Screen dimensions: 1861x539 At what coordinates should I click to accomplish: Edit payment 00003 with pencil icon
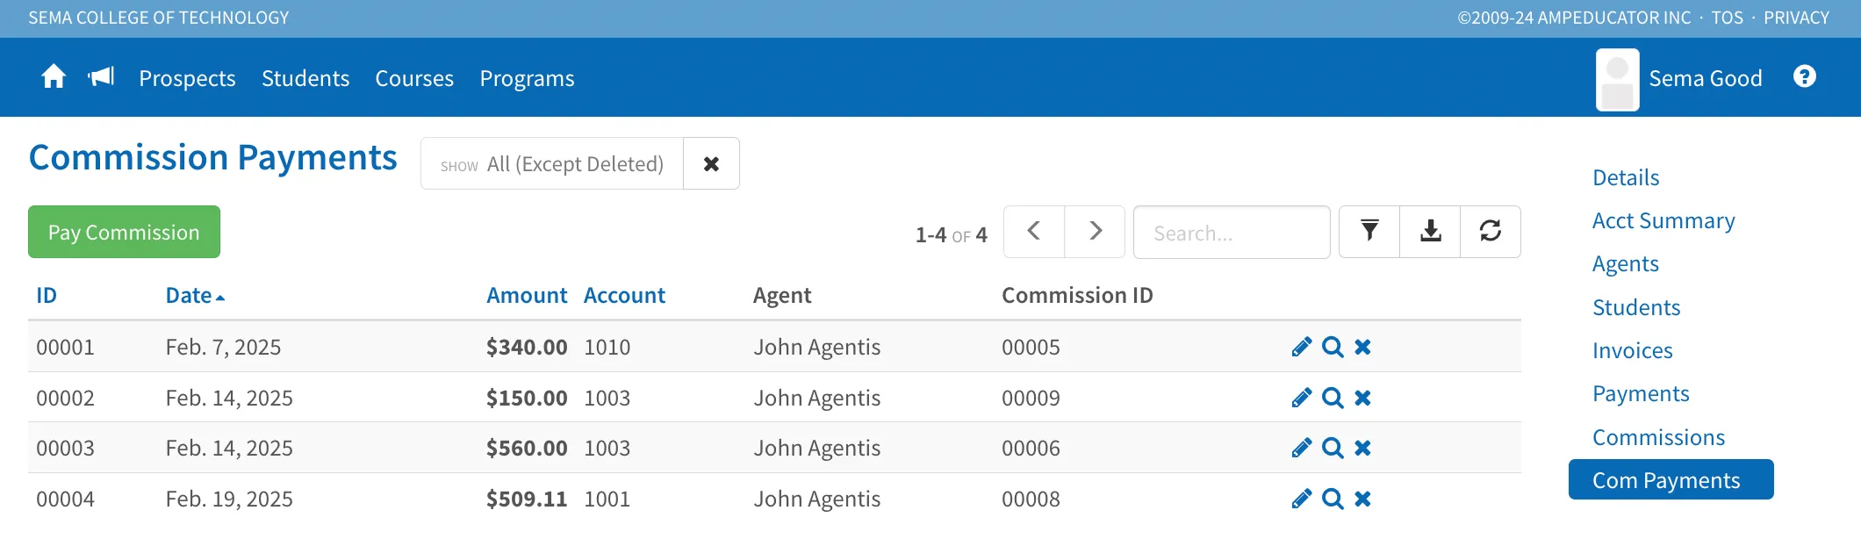[1302, 448]
